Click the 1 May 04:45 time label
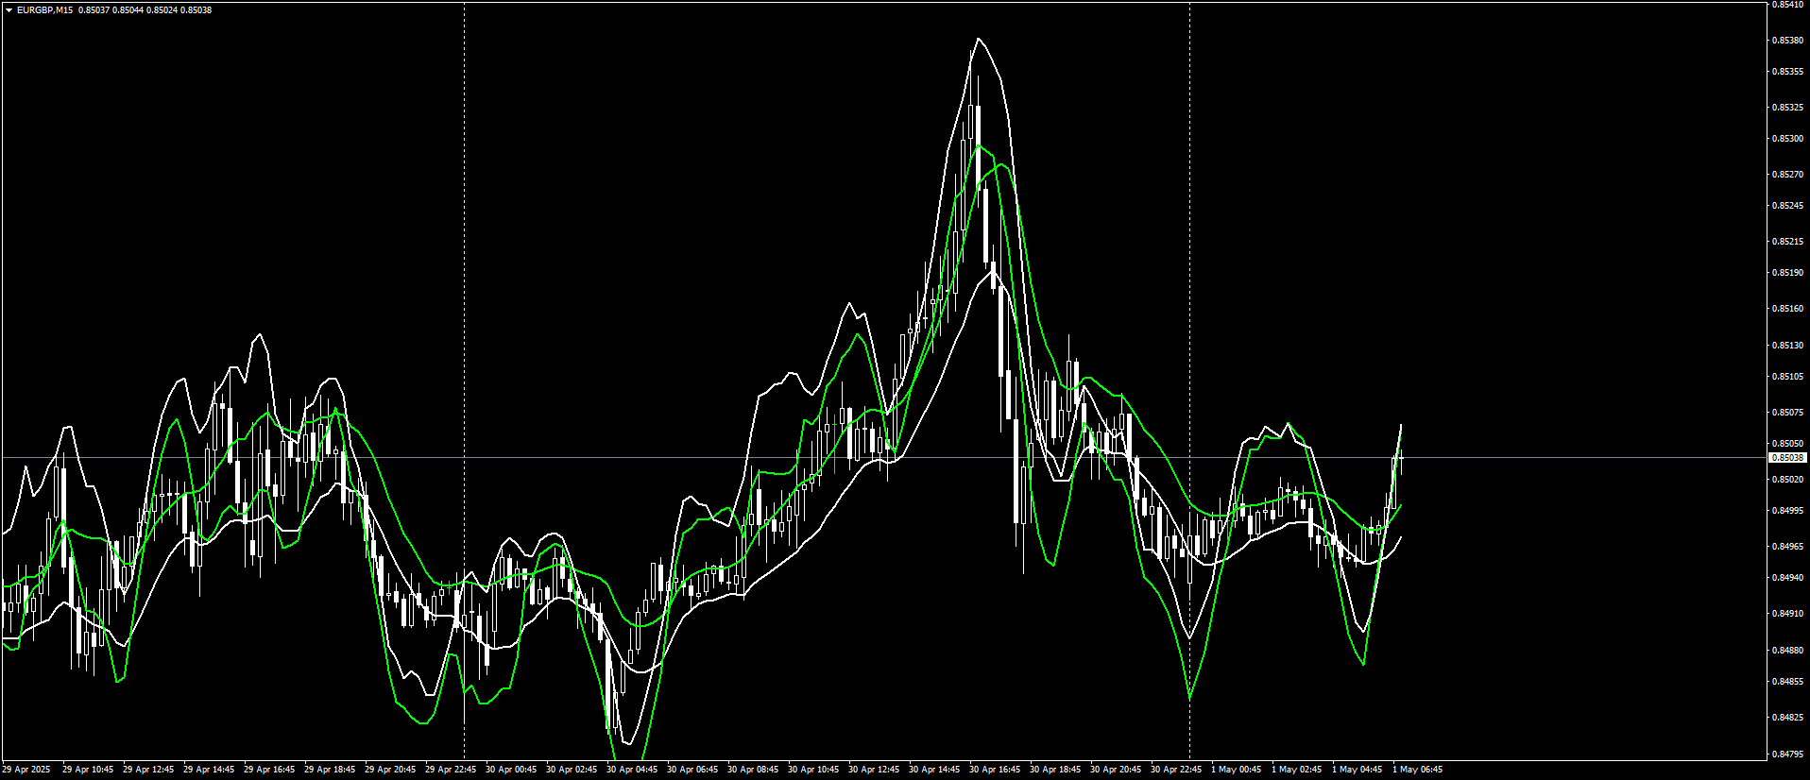Image resolution: width=1810 pixels, height=780 pixels. (1357, 770)
